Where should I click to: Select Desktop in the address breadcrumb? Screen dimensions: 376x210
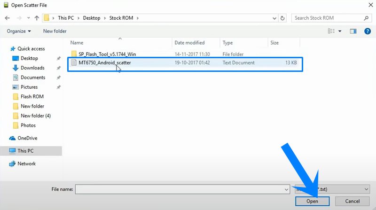pyautogui.click(x=92, y=18)
